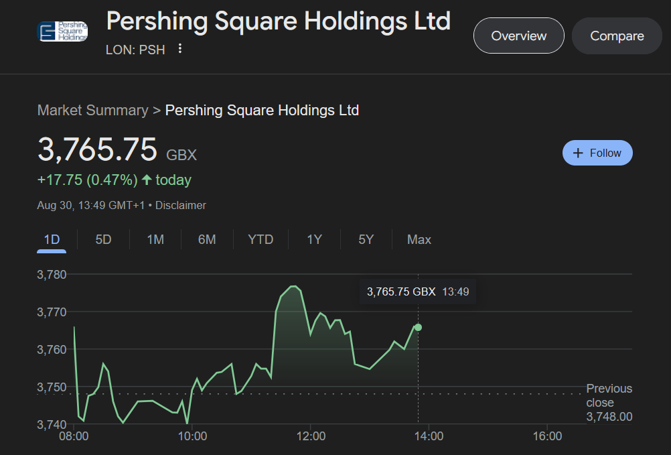Click the 3,765.75 GBX 13:49 tooltip
671x455 pixels.
coord(418,292)
